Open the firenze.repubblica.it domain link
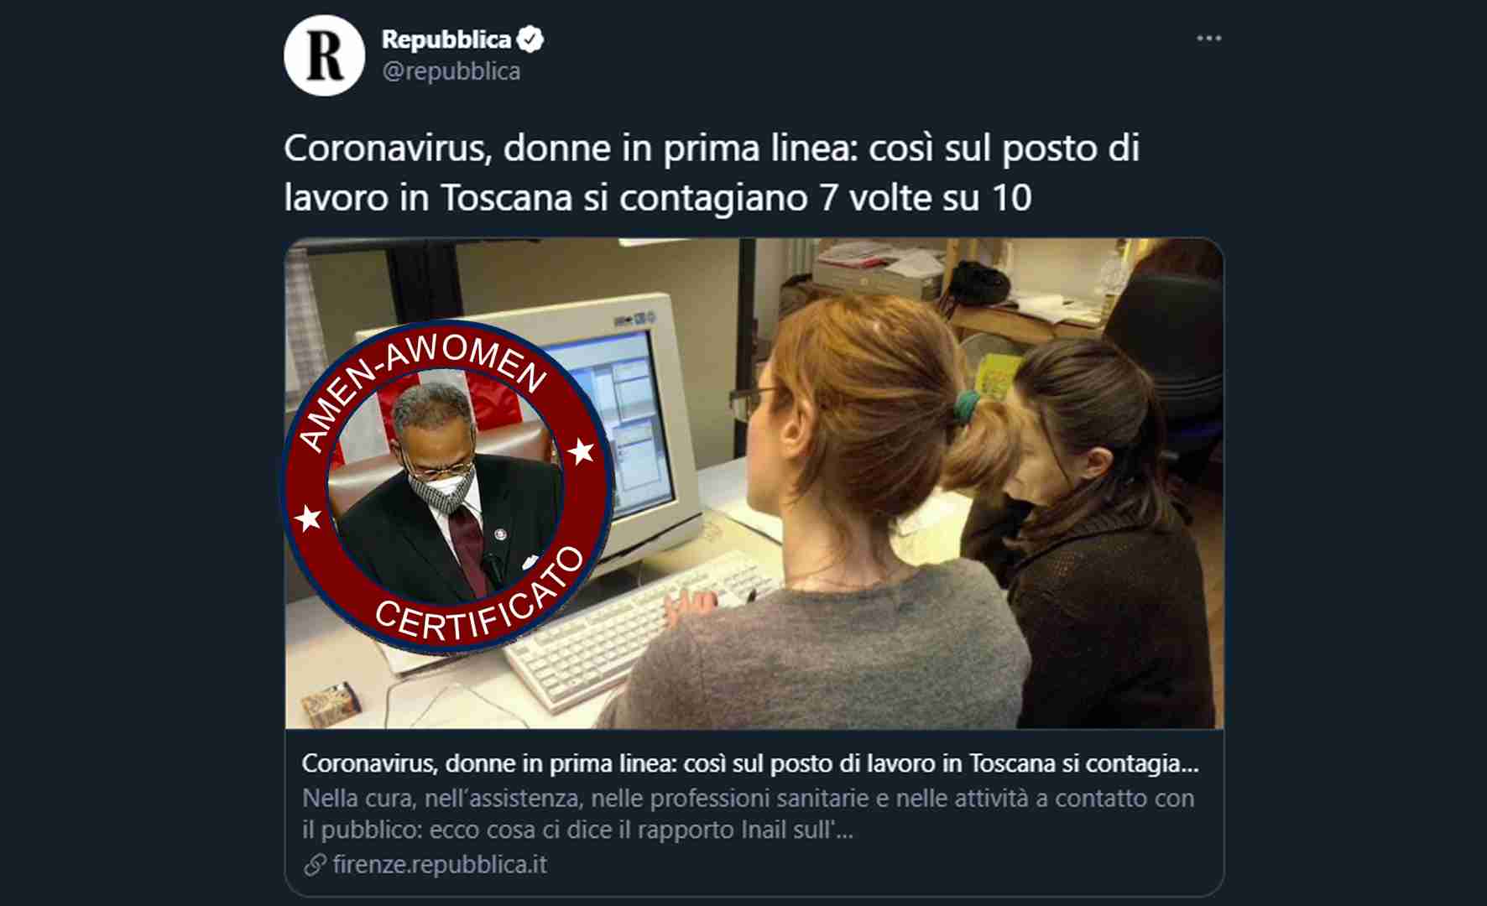The width and height of the screenshot is (1487, 906). (440, 864)
